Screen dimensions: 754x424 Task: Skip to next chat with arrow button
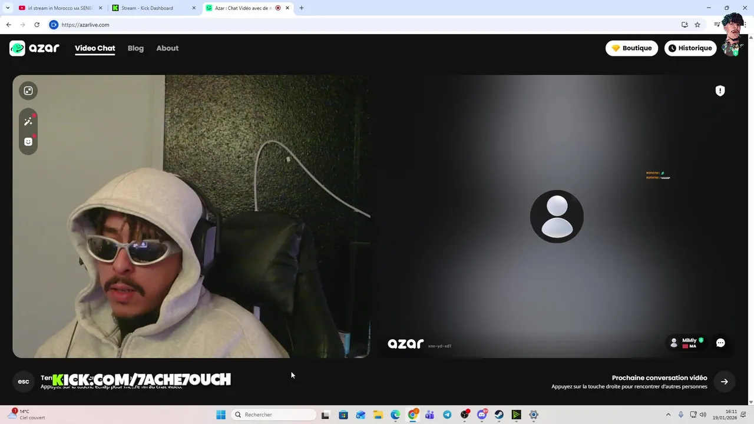[x=725, y=382]
